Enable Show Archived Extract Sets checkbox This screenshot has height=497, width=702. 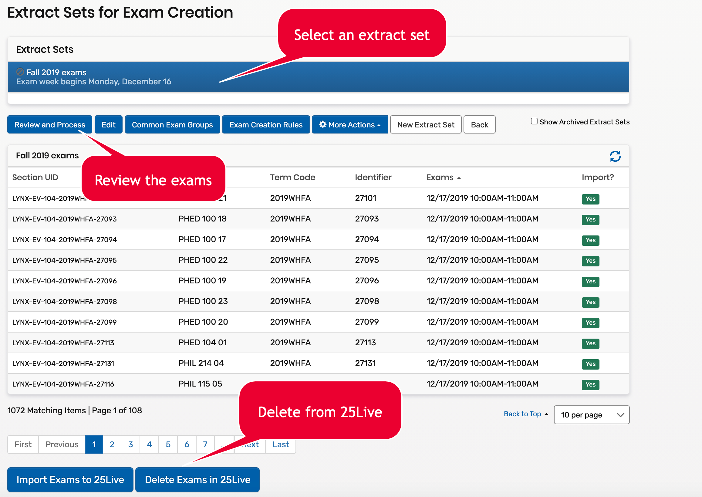tap(534, 121)
